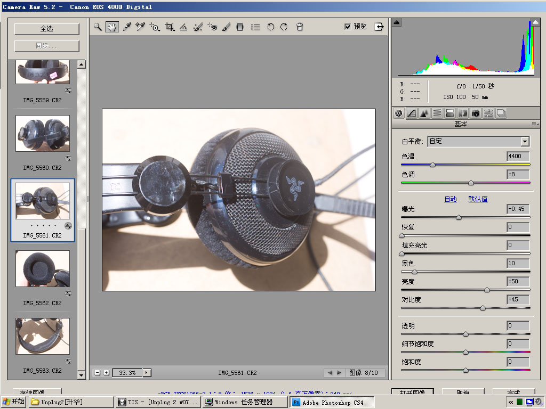The width and height of the screenshot is (546, 409).
Task: Select thumbnail IMG_5560.CR2
Action: click(43, 133)
